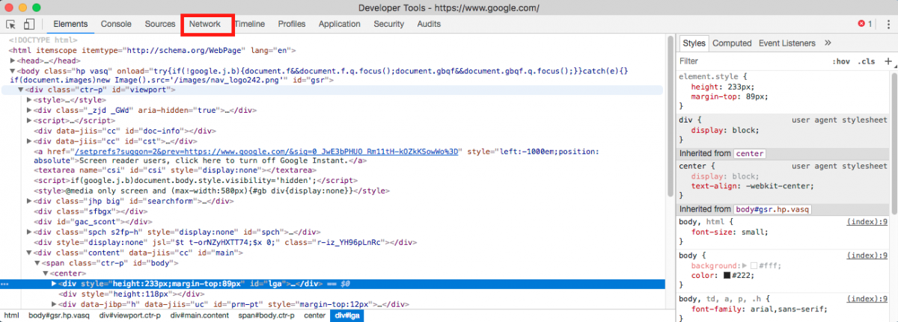Toggle the device toolbar icon
Screen dimensions: 898x322
coord(28,24)
